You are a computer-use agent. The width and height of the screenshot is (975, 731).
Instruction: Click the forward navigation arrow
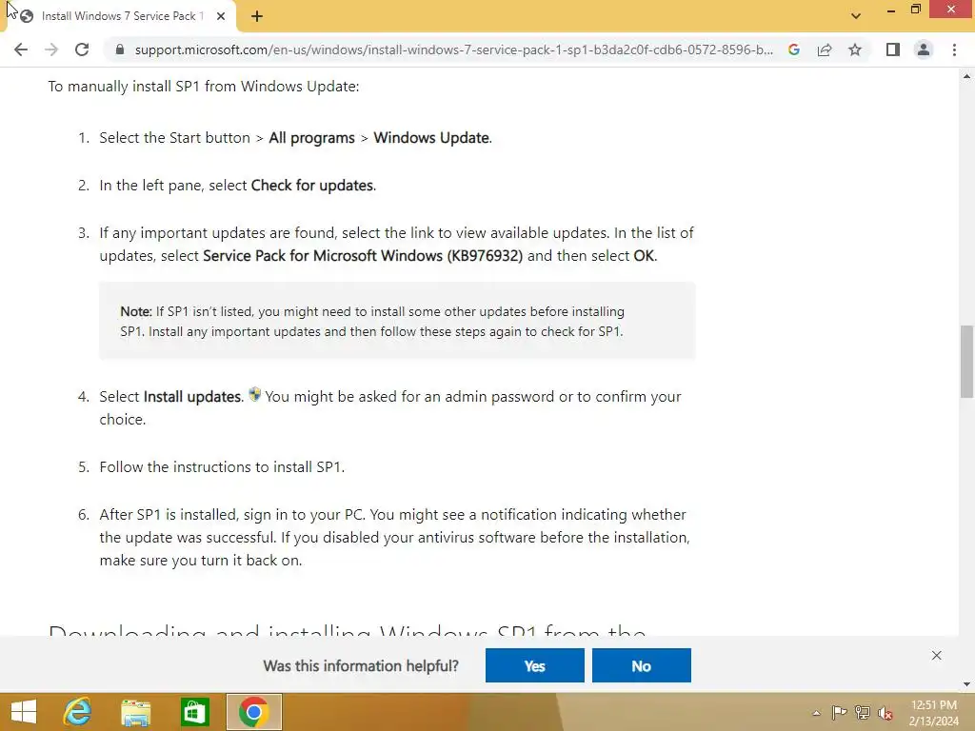pos(51,49)
